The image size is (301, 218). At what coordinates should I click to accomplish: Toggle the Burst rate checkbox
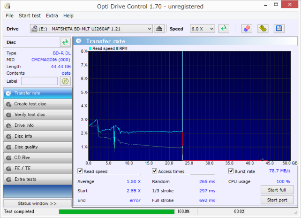click(x=231, y=171)
